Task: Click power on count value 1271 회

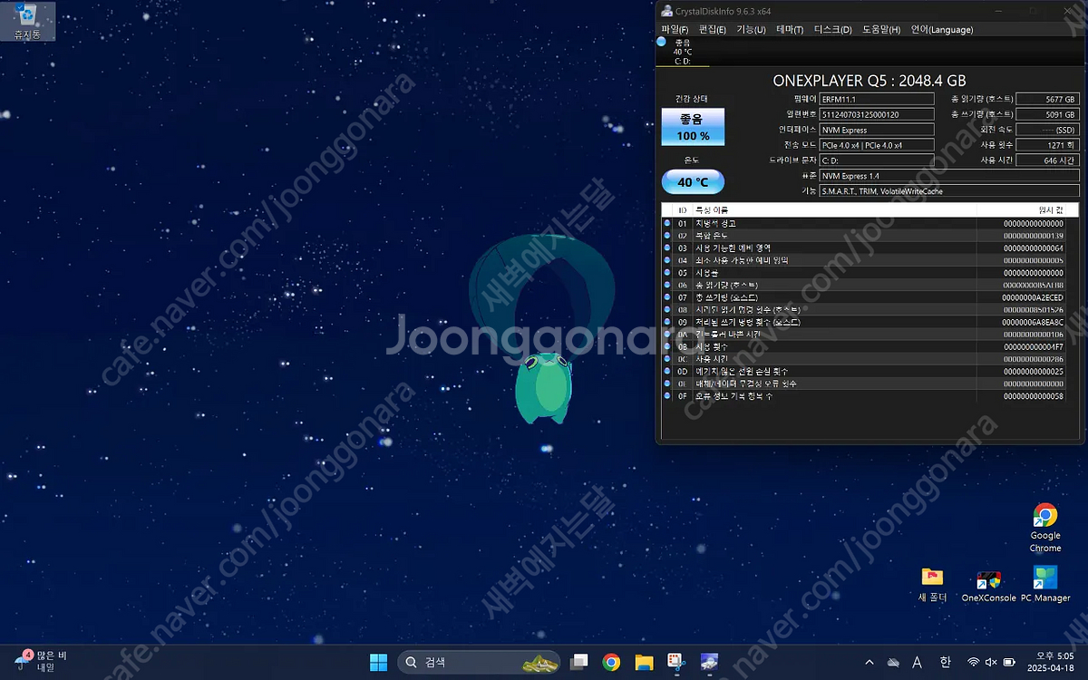Action: [1047, 145]
